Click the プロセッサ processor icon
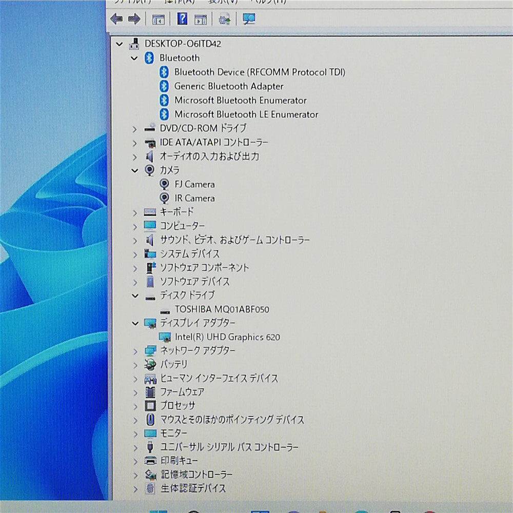 pos(150,406)
